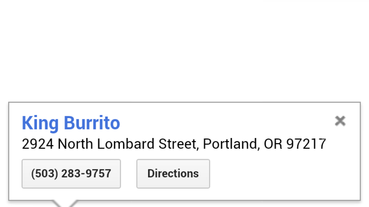Image resolution: width=369 pixels, height=207 pixels.
Task: Click the North Lombard Street address text
Action: pos(174,144)
